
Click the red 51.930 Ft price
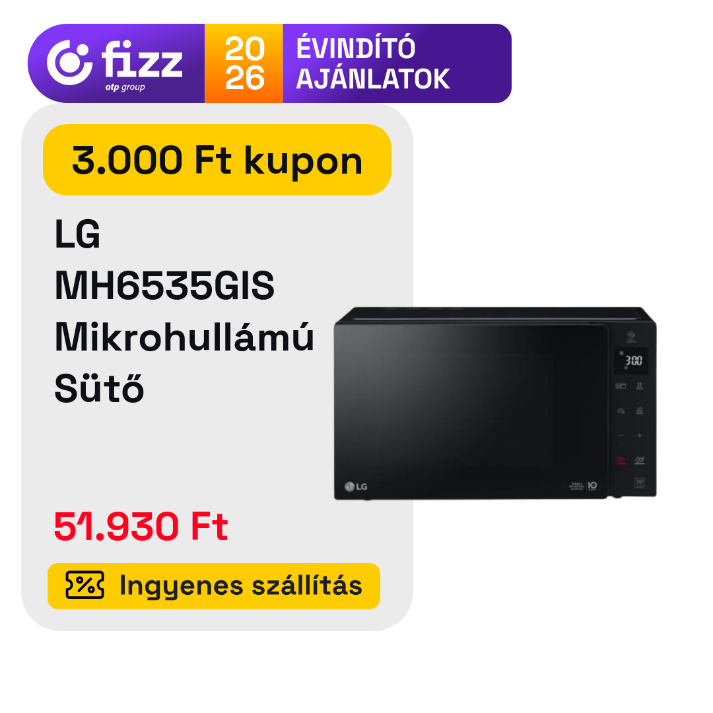click(141, 526)
